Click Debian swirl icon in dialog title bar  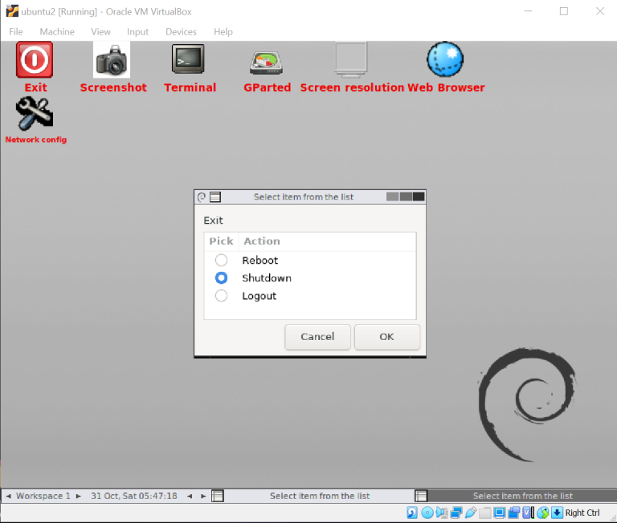pos(202,197)
